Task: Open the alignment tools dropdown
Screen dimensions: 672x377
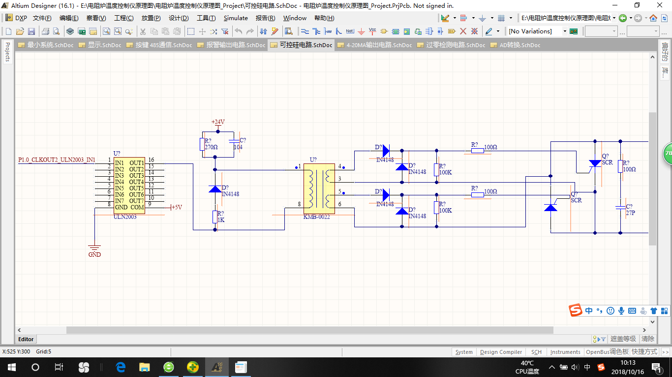Action: pos(473,18)
